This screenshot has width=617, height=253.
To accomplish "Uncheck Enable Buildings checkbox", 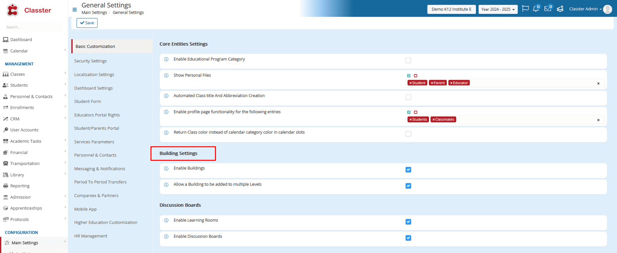I will pos(408,170).
